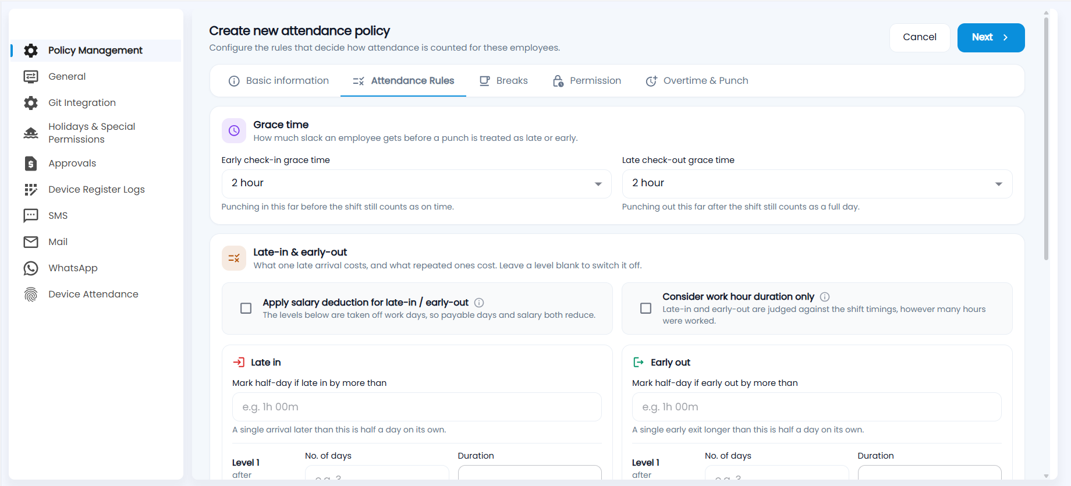Select the Attendance Rules tab
This screenshot has height=486, width=1071.
coord(403,81)
